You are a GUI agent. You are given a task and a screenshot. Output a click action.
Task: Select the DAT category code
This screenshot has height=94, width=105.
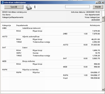point(4,47)
